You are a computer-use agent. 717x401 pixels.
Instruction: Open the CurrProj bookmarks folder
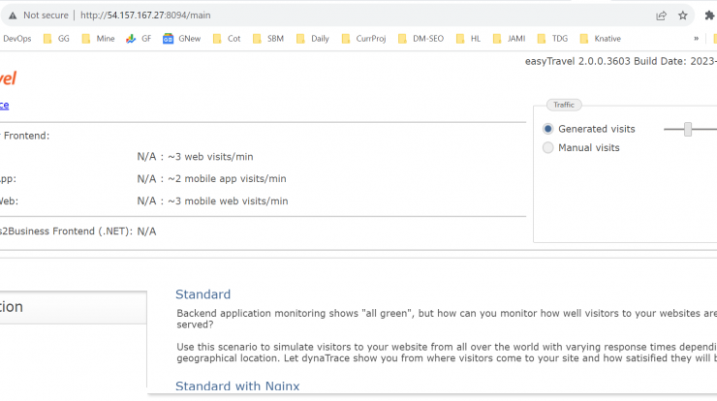[363, 39]
